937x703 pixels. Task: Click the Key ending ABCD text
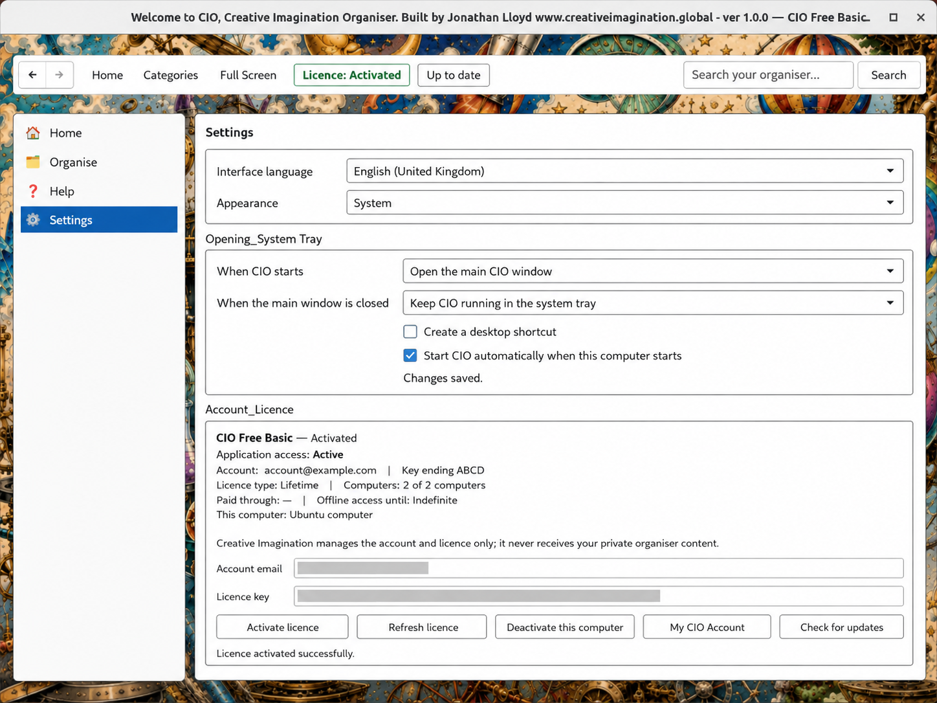443,471
